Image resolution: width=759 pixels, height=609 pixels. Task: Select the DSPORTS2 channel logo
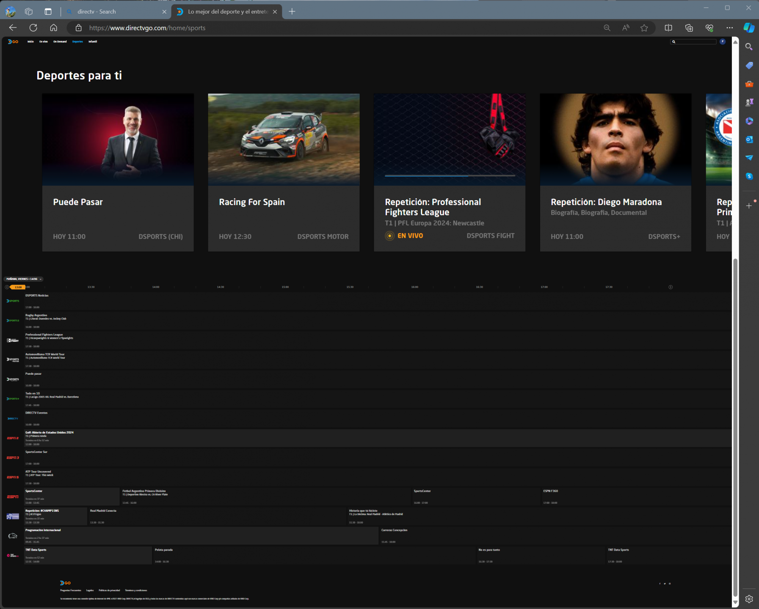click(13, 321)
